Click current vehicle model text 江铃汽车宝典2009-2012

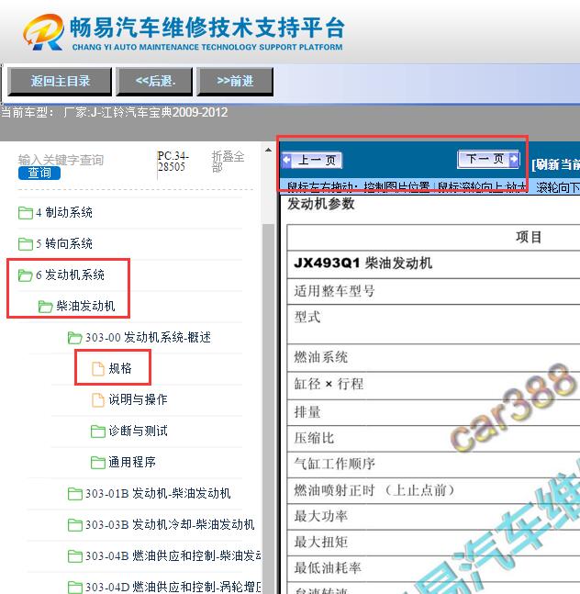[166, 113]
